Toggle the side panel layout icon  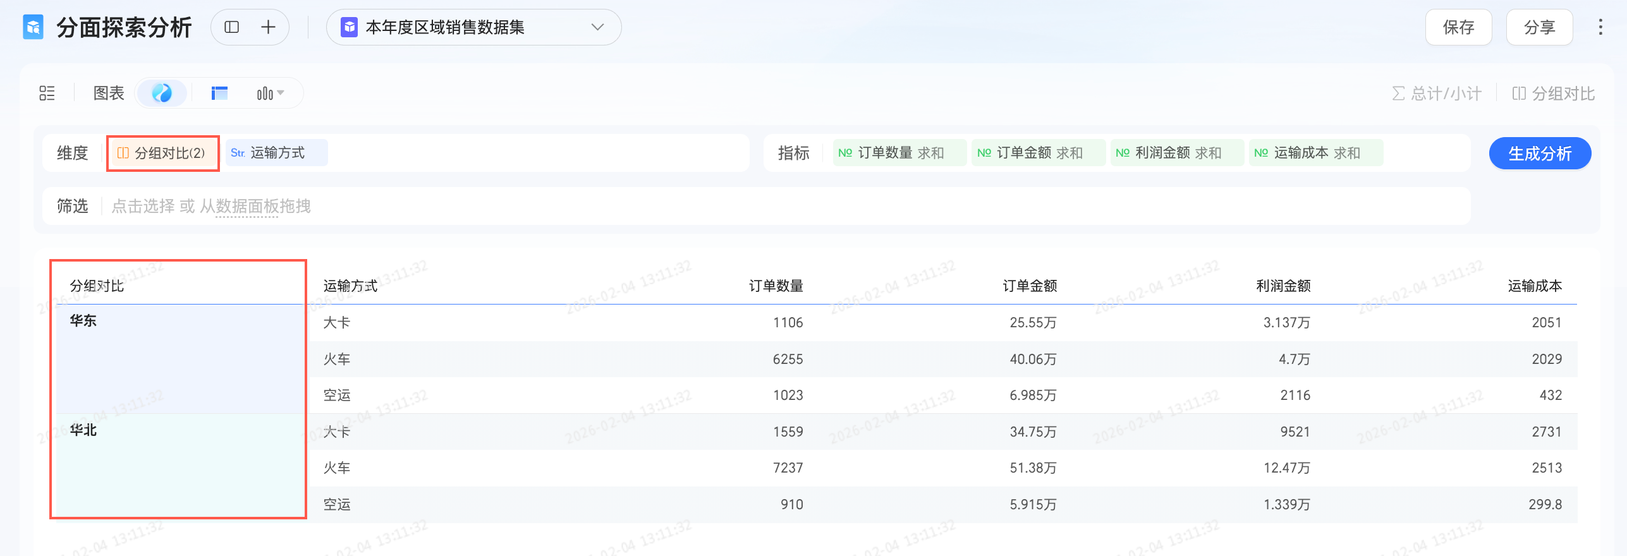pyautogui.click(x=232, y=27)
